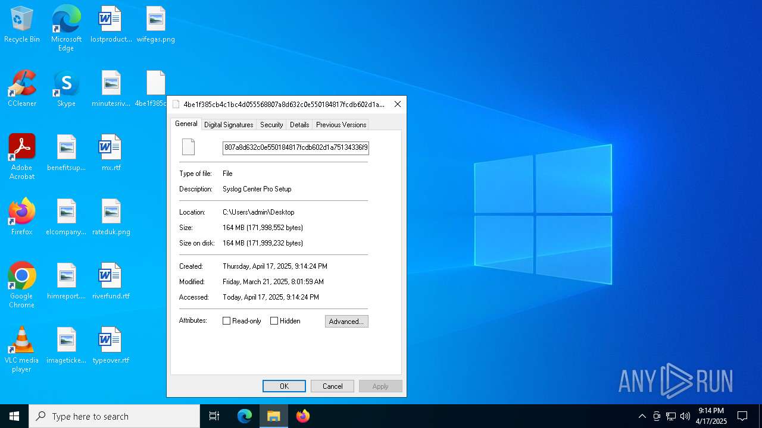Click the Created date Thursday, April 17, 2025
The width and height of the screenshot is (762, 428).
pos(275,266)
